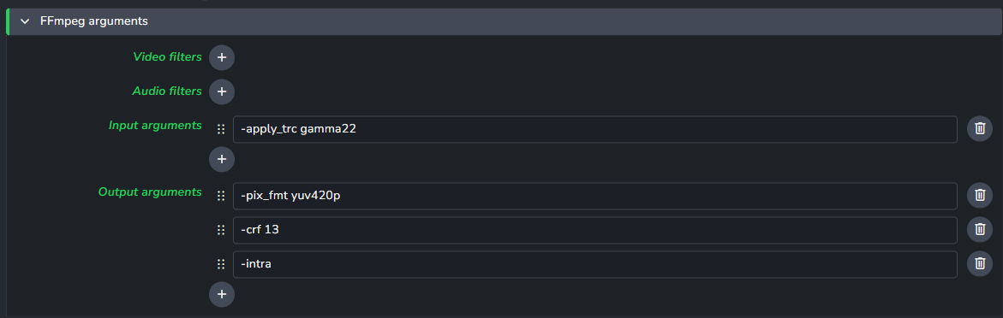Edit the -crf 13 text field

point(595,230)
